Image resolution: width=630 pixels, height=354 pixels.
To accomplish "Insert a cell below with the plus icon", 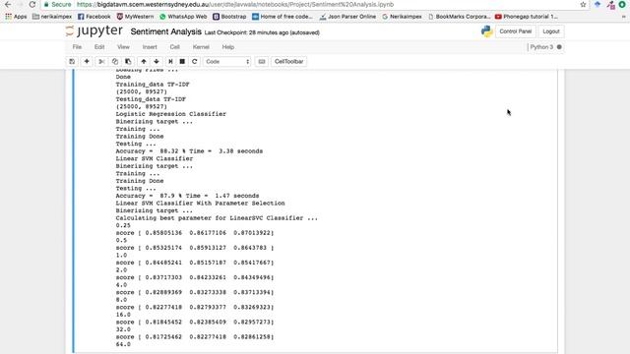I will [87, 61].
